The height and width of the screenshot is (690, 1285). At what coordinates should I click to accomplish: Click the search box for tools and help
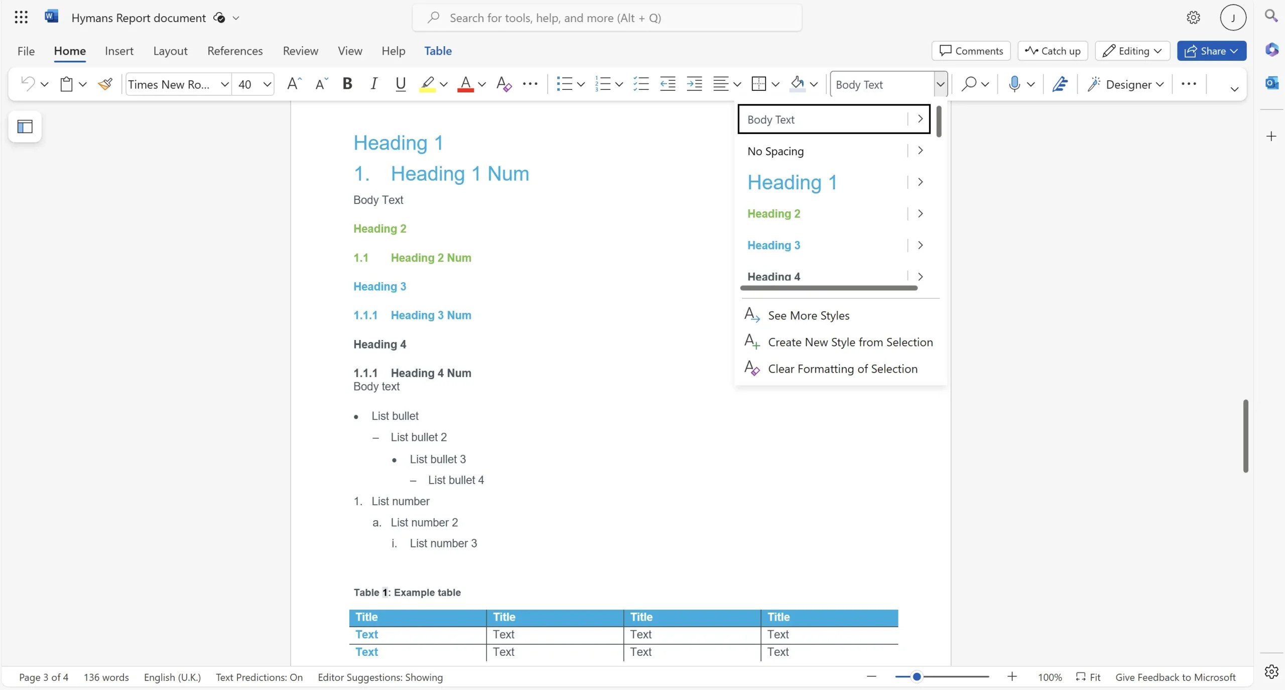click(607, 18)
